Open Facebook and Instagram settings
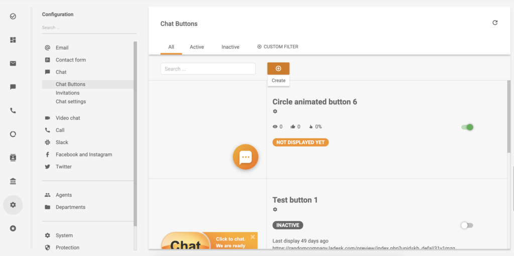Image resolution: width=514 pixels, height=256 pixels. point(84,154)
